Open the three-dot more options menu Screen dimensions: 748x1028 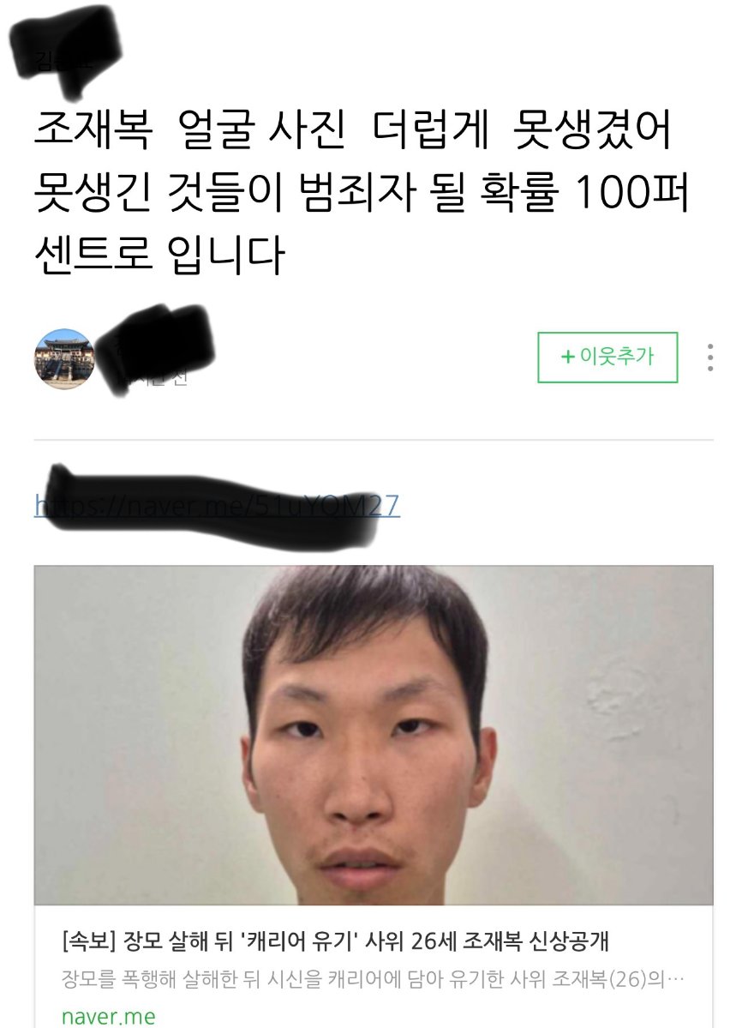pos(710,358)
